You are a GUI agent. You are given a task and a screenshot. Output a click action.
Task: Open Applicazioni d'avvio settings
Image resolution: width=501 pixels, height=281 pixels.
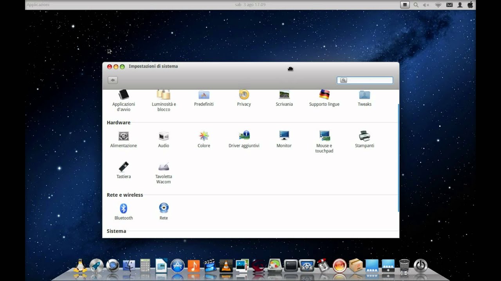click(124, 101)
